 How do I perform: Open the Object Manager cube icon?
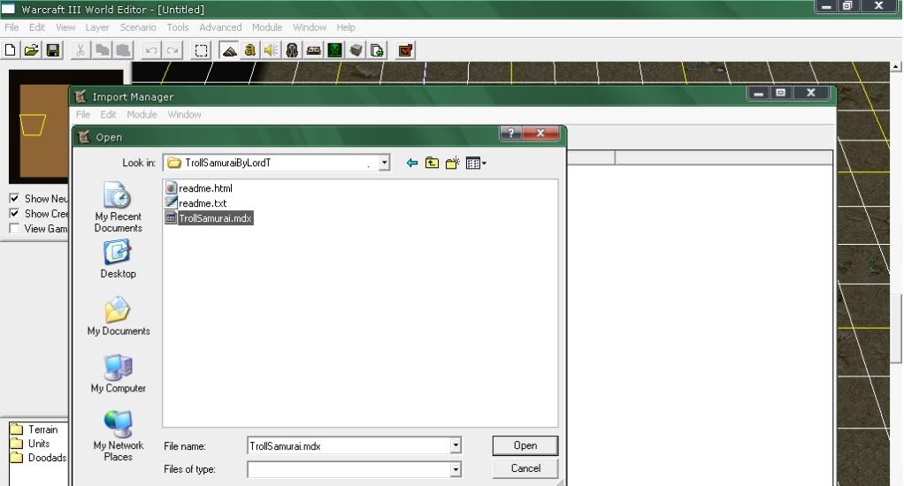coord(356,50)
